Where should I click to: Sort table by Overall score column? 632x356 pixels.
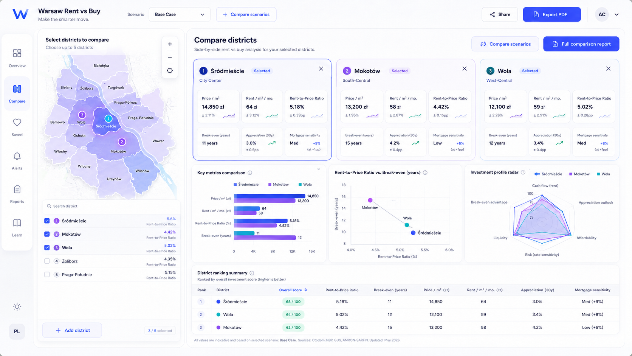point(293,290)
